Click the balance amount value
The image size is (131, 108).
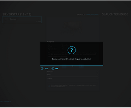(x=93, y=15)
